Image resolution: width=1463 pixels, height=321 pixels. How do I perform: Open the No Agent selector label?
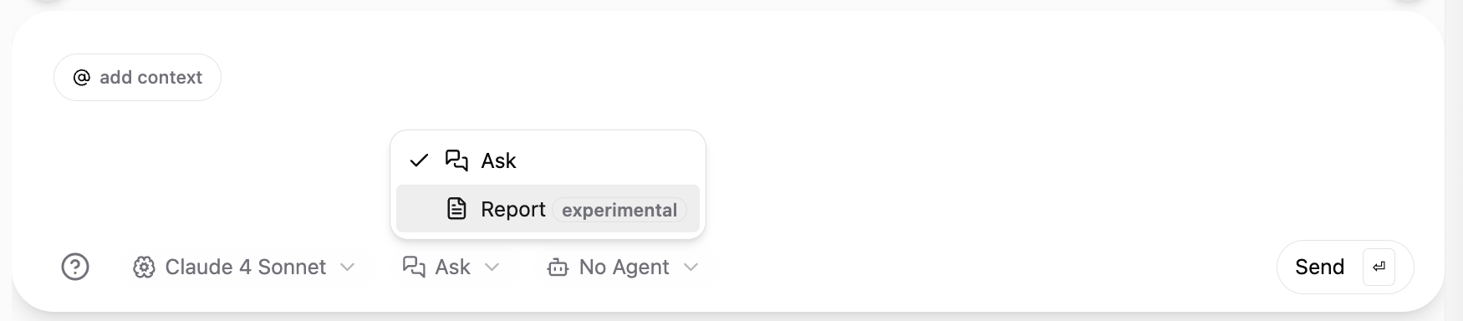[x=624, y=267]
